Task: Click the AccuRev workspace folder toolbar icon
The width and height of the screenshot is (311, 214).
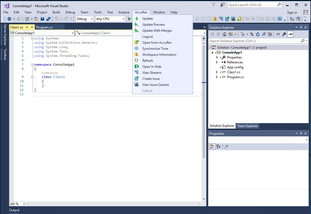Action: click(x=215, y=19)
